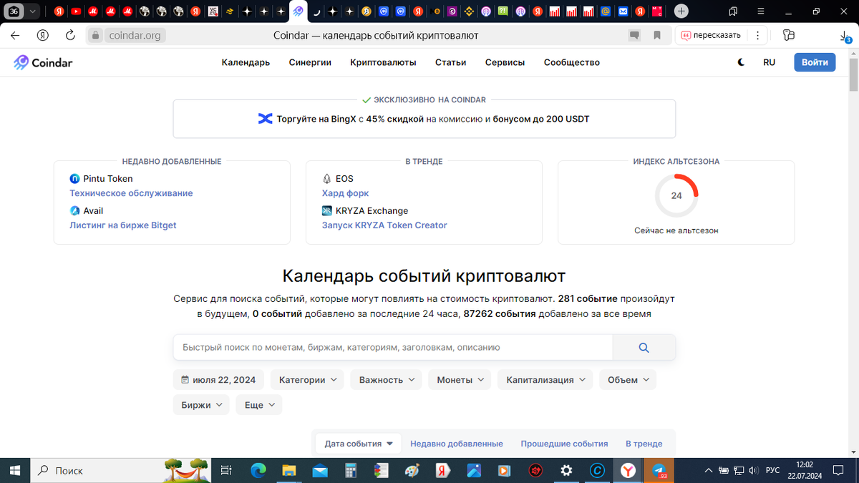The image size is (859, 483).
Task: Click the volume icon in the system tray
Action: (753, 470)
